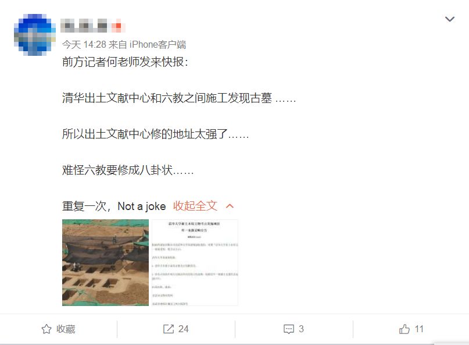
Task: Click the like count 11
Action: [419, 329]
